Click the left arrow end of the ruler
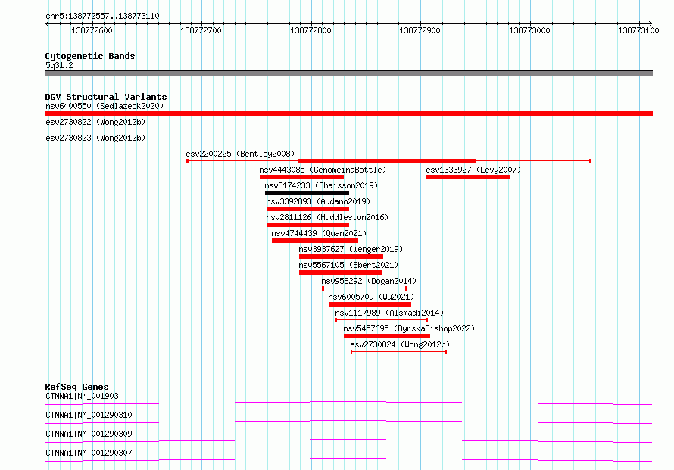 47,23
